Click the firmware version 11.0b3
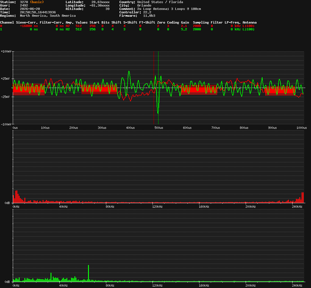Image resolution: width=311 pixels, height=288 pixels. [149, 16]
